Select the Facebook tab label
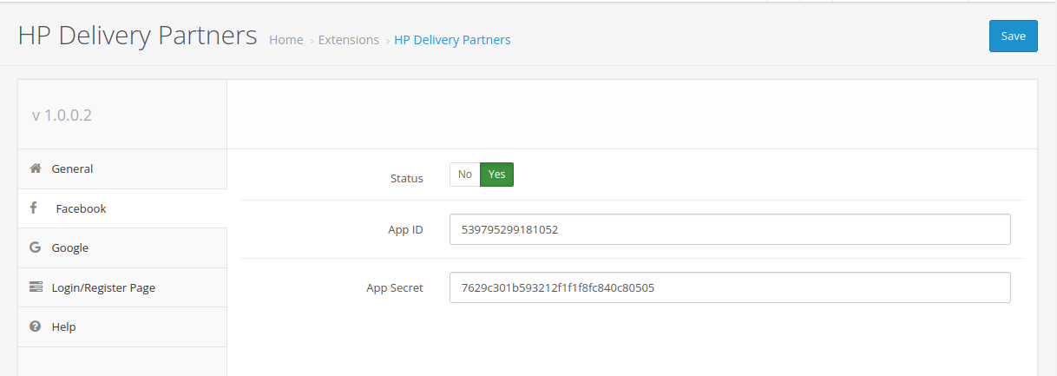The width and height of the screenshot is (1057, 376). pos(81,208)
